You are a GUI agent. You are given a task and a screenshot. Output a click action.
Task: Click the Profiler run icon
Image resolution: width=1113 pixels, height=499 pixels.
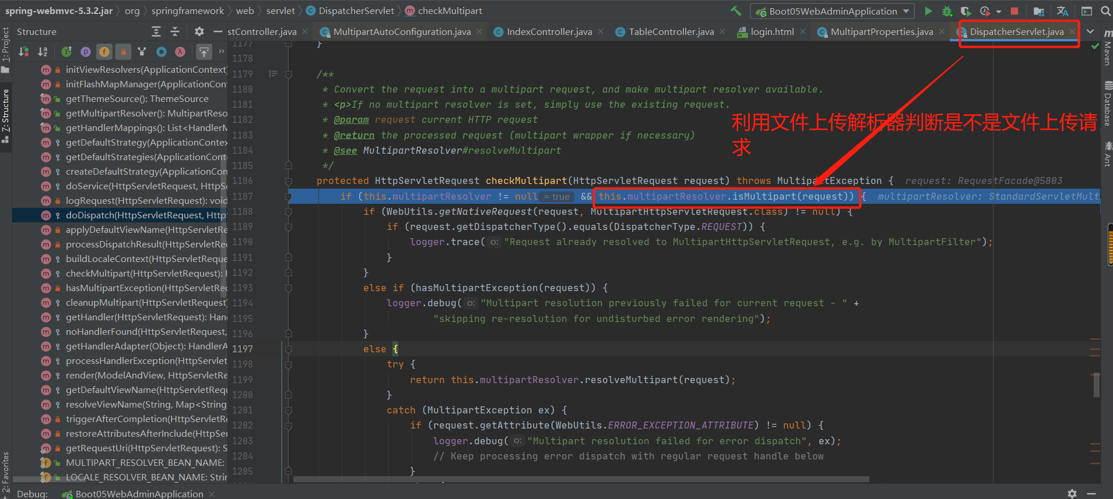(985, 11)
